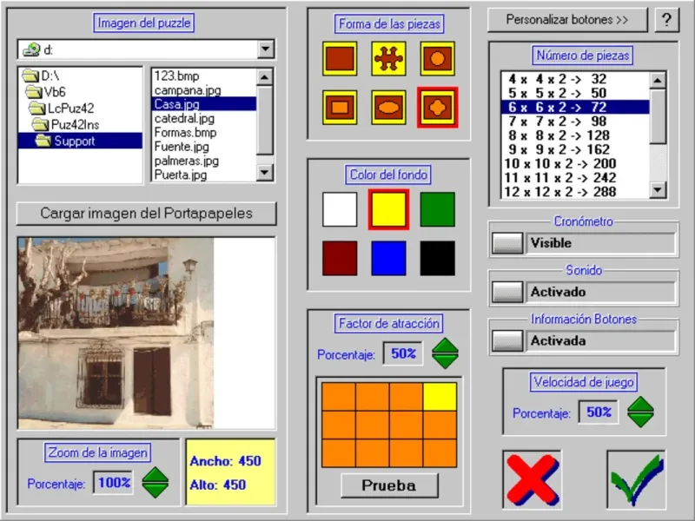Select the oval piece shape

point(388,107)
